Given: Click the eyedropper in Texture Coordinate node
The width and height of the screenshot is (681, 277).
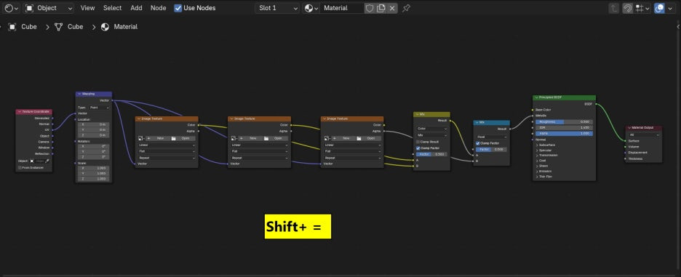Looking at the screenshot, I should [x=47, y=161].
